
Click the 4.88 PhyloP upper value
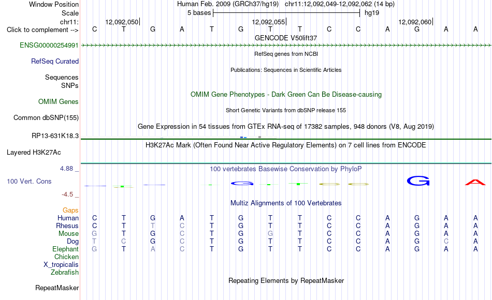tap(66, 169)
